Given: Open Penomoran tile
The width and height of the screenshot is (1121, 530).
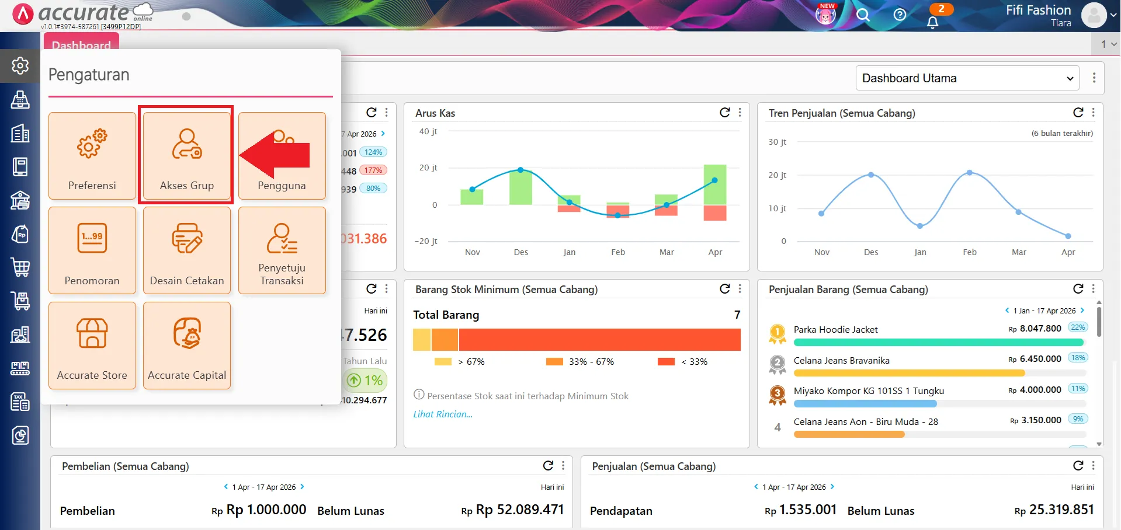Looking at the screenshot, I should click(92, 250).
